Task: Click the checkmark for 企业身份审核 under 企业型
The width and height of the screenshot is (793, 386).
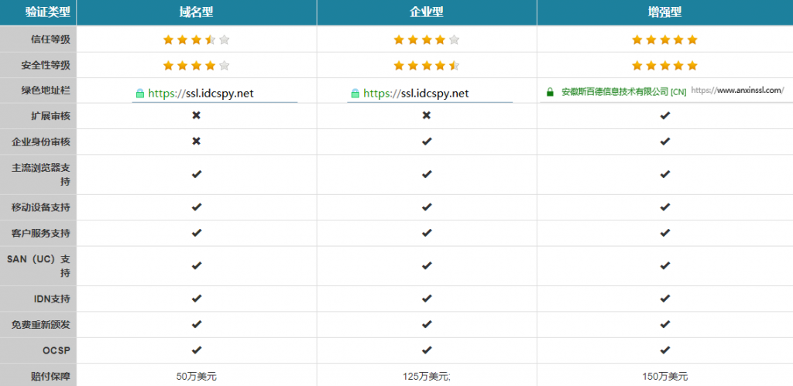Action: [x=427, y=142]
